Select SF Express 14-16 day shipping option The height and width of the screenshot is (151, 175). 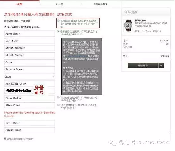(58, 31)
